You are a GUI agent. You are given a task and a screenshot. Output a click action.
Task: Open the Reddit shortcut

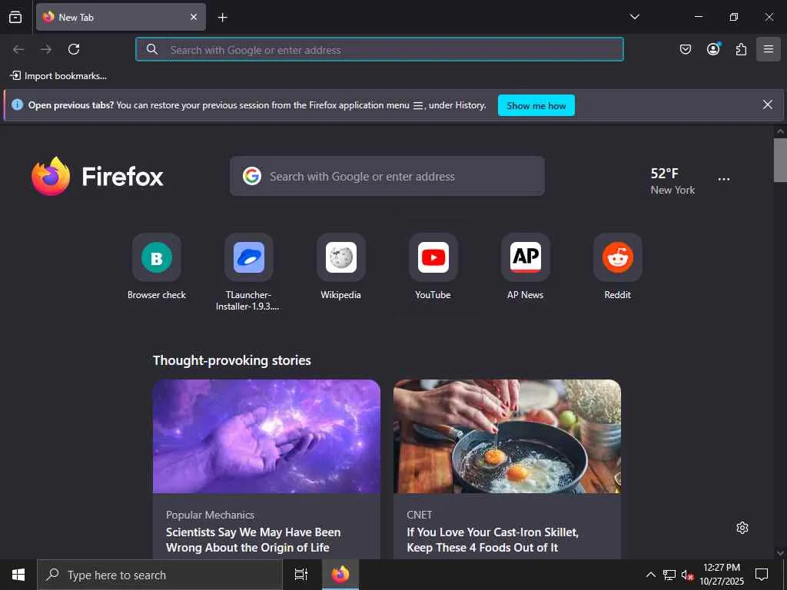tap(618, 267)
